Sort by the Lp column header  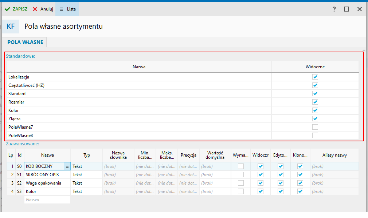(x=11, y=155)
